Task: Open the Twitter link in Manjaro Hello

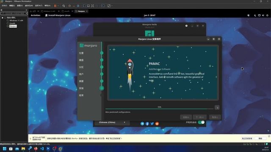Action: point(152,124)
